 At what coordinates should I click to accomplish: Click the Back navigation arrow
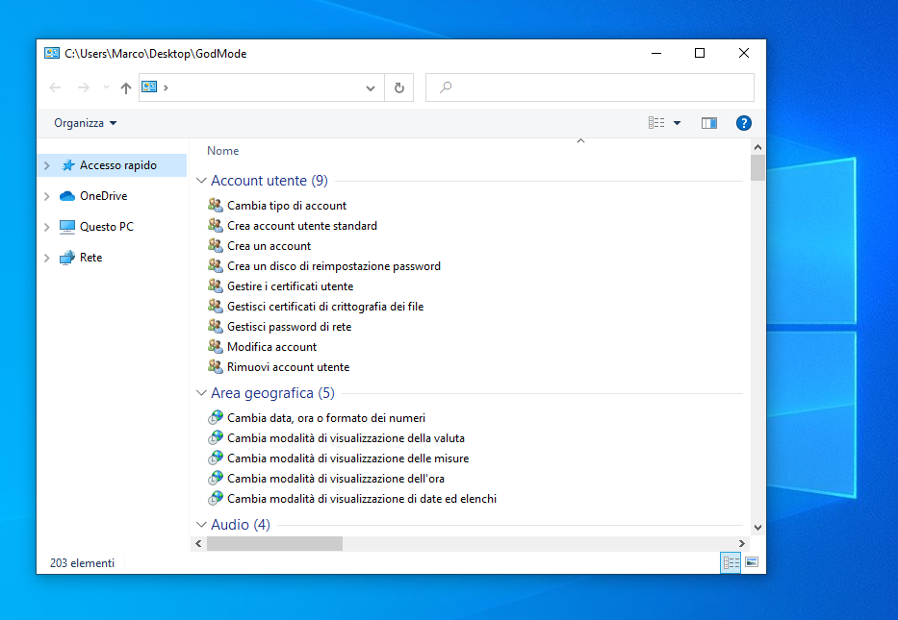tap(55, 87)
